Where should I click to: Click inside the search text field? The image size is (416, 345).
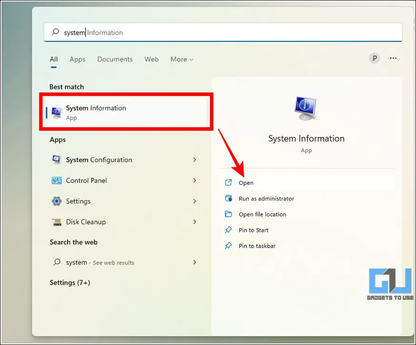[x=223, y=32]
